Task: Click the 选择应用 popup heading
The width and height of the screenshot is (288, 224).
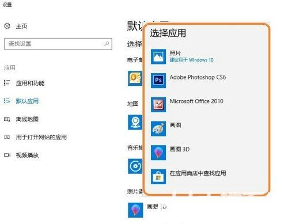Action: 168,33
